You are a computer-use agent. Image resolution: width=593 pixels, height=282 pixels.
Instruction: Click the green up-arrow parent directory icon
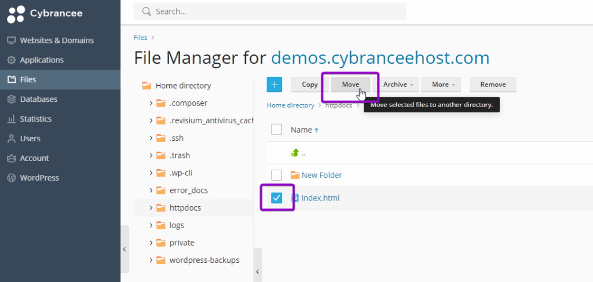295,153
